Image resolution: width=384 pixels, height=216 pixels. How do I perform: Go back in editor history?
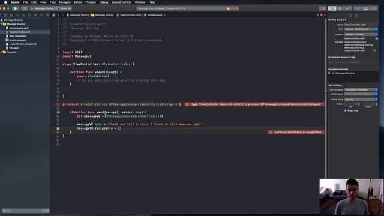[x=59, y=15]
